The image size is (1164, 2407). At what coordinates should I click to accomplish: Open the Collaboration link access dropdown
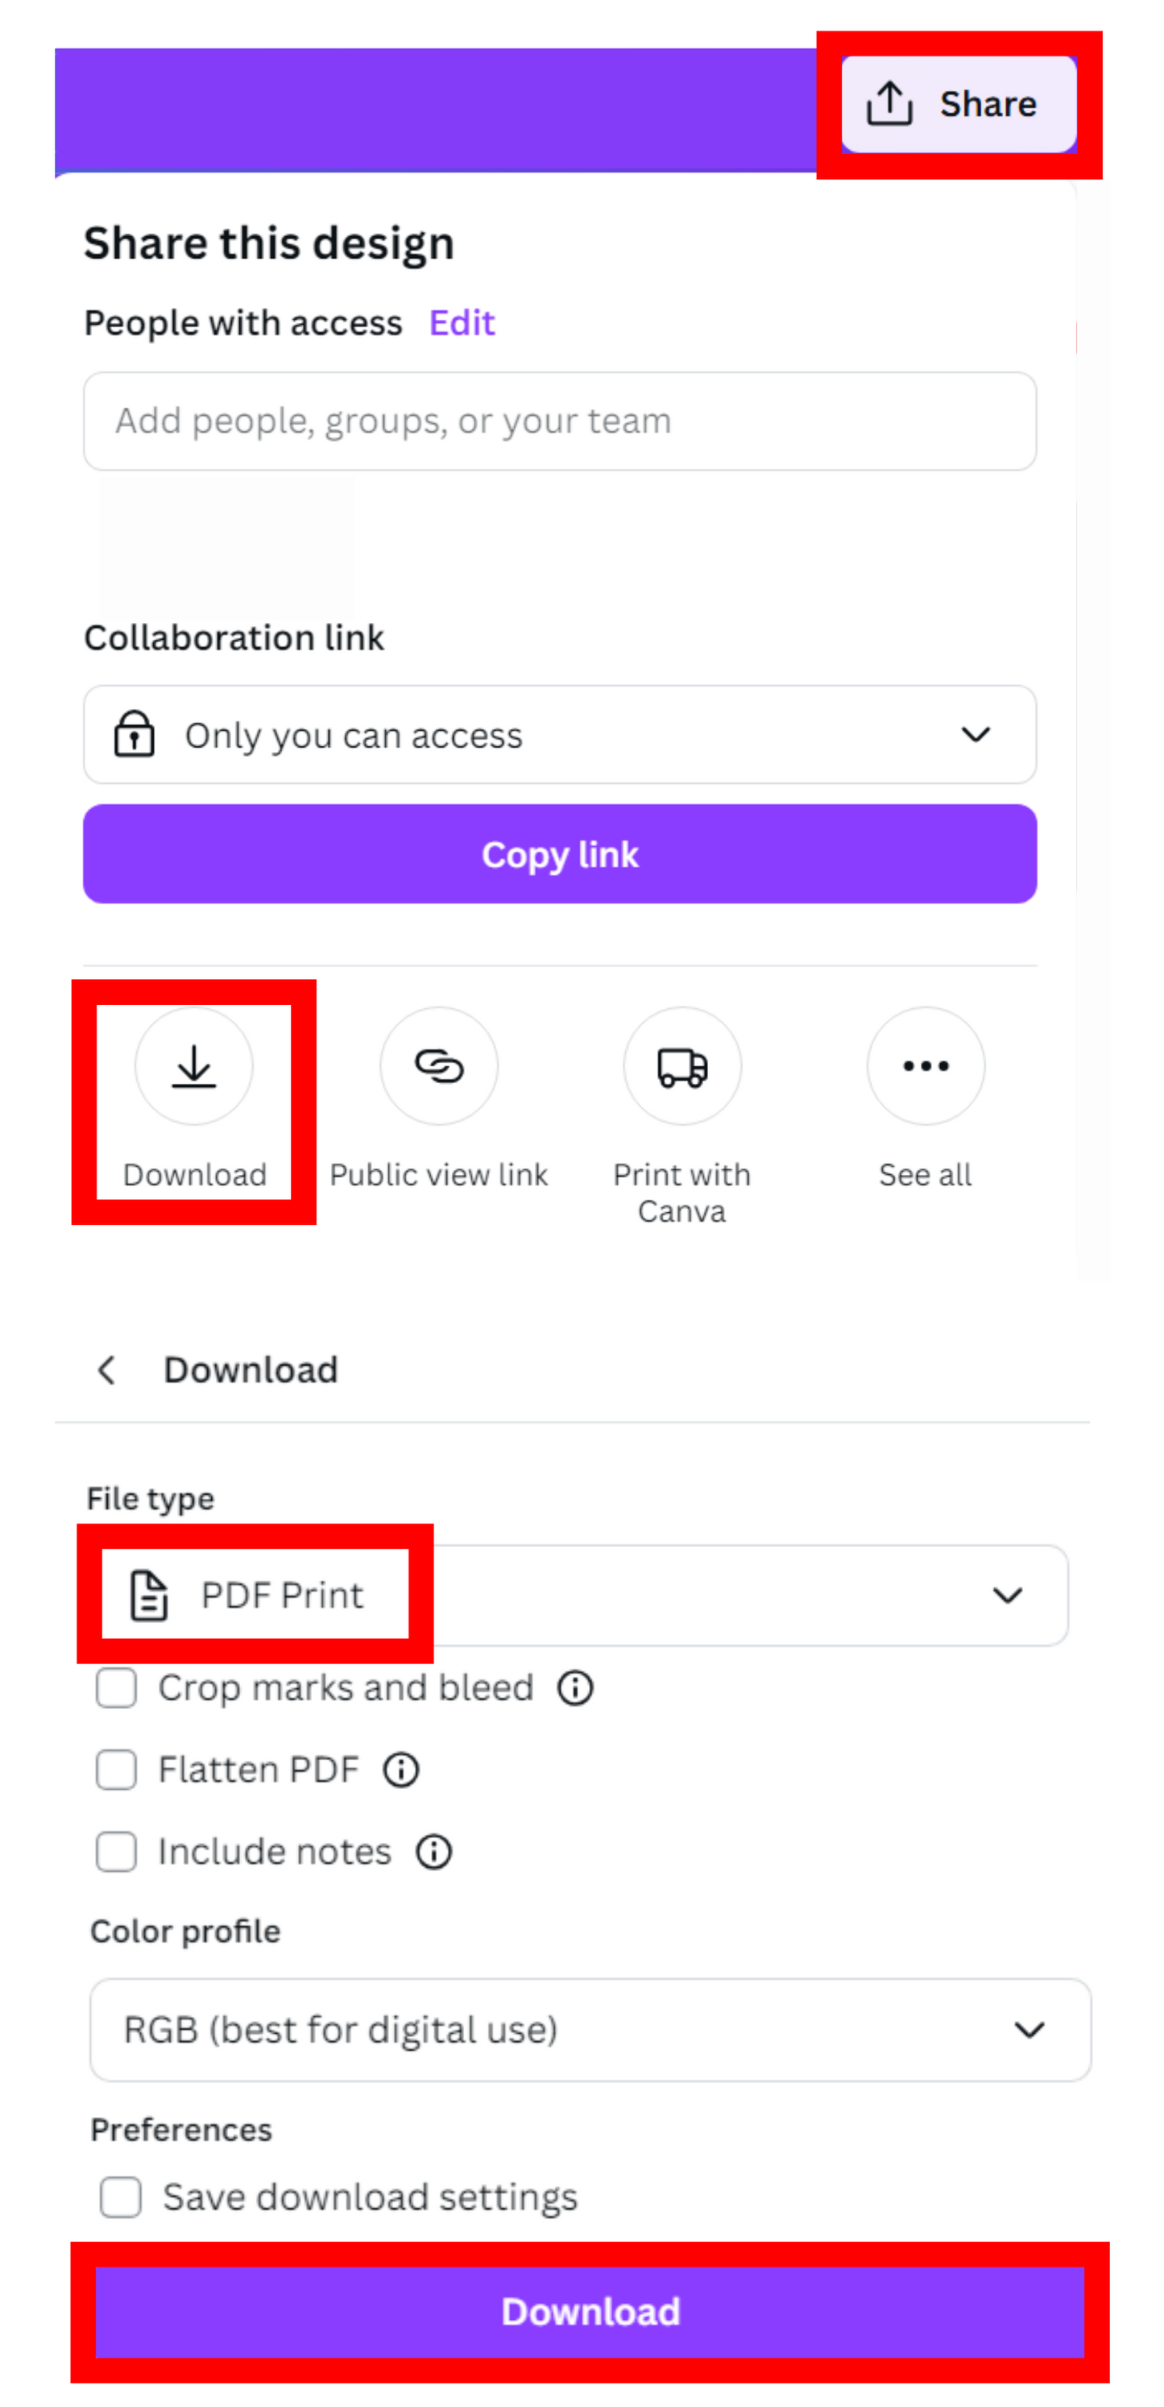[x=560, y=736]
